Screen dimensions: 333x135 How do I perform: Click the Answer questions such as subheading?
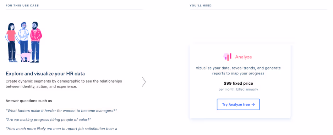pyautogui.click(x=29, y=101)
